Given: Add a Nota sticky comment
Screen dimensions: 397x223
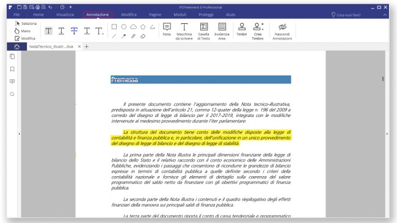Looking at the screenshot, I should pyautogui.click(x=167, y=29).
